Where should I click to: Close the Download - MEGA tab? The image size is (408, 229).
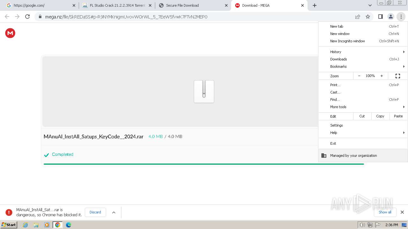302,5
